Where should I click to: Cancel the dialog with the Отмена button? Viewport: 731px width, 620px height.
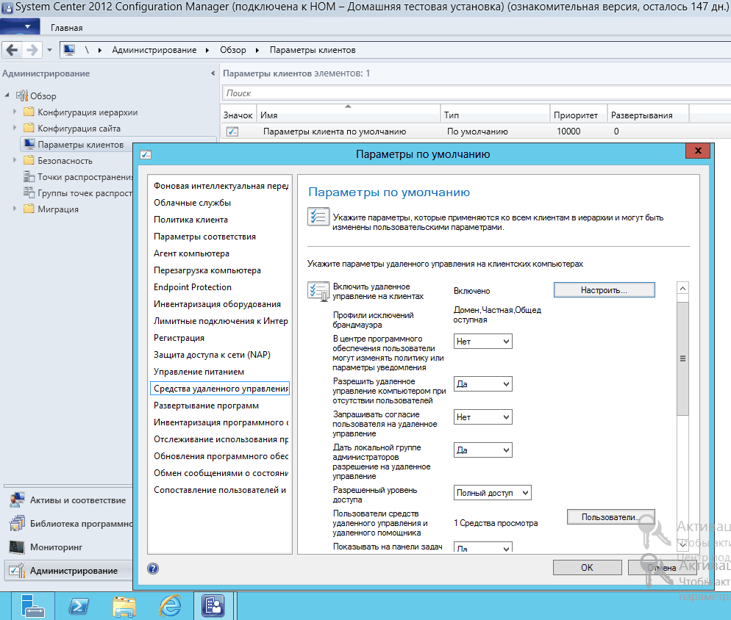[662, 567]
